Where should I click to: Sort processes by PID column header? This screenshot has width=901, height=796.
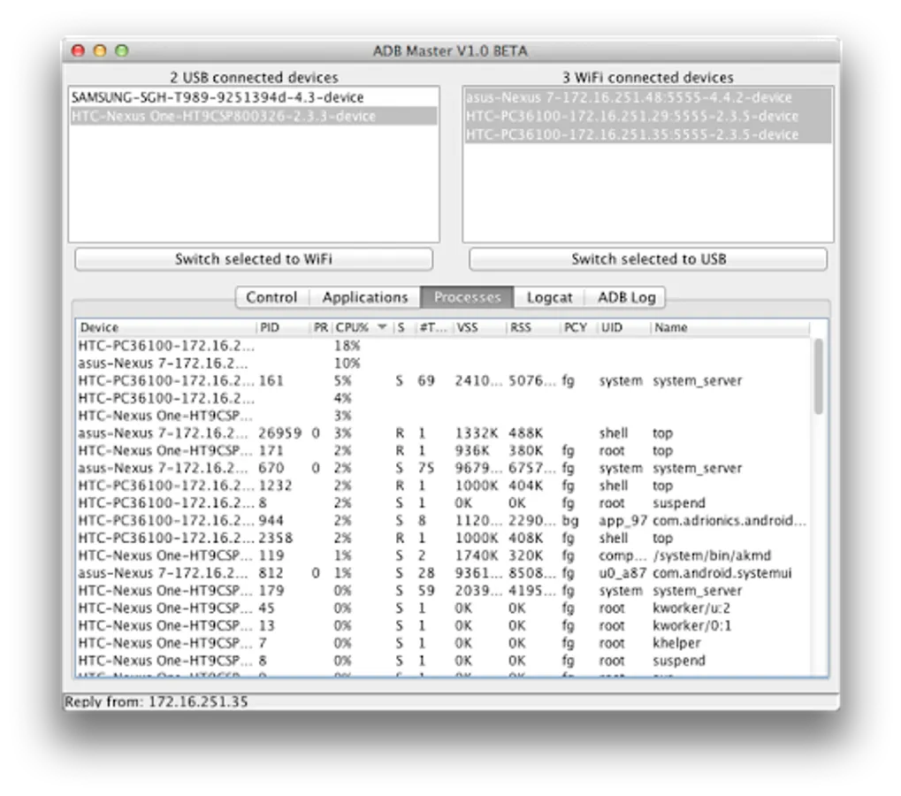click(x=283, y=327)
